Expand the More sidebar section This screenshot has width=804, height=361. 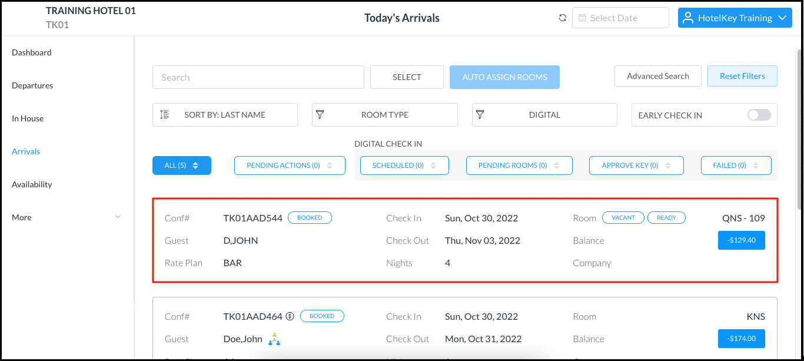click(118, 217)
